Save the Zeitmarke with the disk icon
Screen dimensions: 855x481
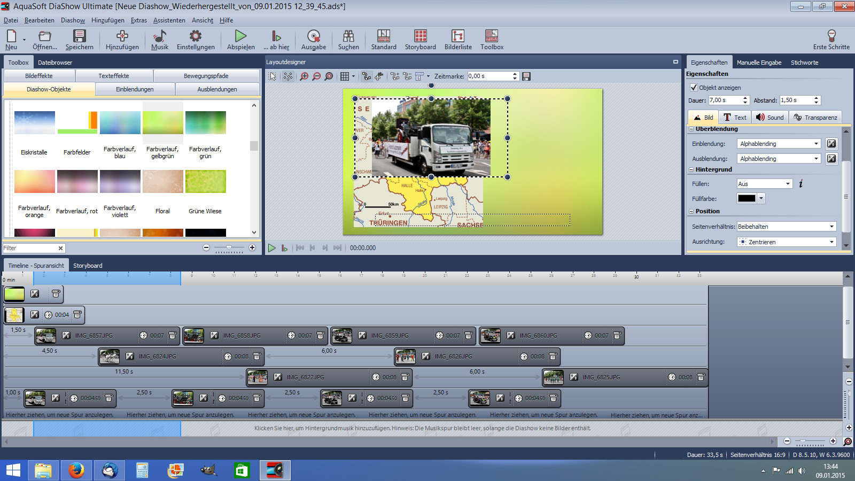point(526,76)
